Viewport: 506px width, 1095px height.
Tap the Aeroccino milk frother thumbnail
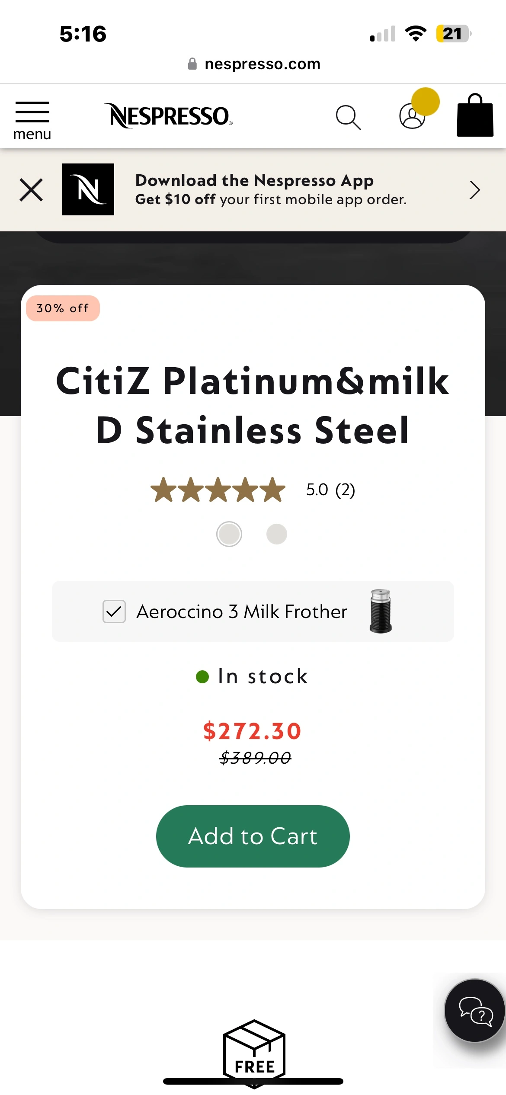tap(381, 611)
